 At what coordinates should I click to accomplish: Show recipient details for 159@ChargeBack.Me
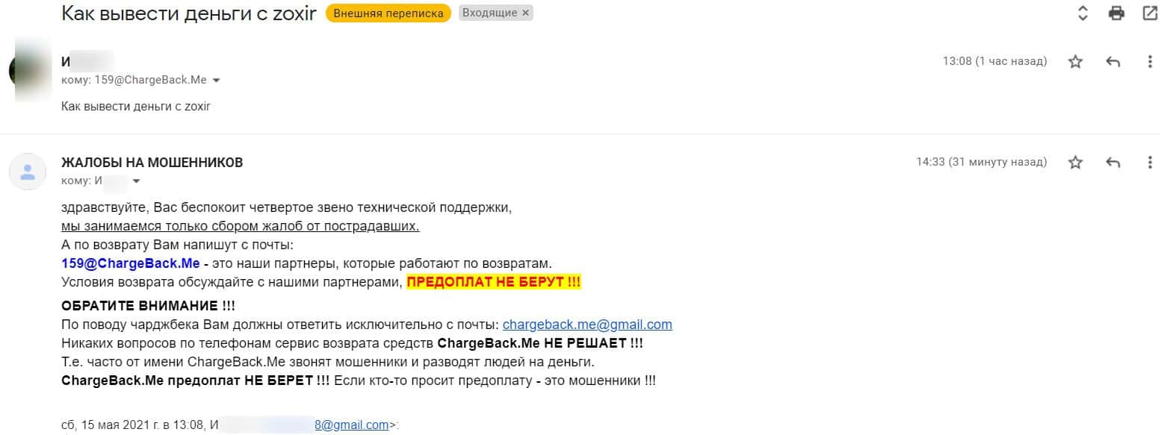(217, 80)
